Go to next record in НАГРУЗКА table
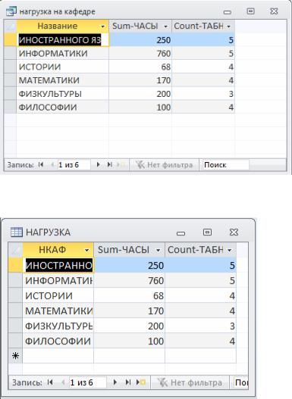The height and width of the screenshot is (399, 292). click(115, 382)
